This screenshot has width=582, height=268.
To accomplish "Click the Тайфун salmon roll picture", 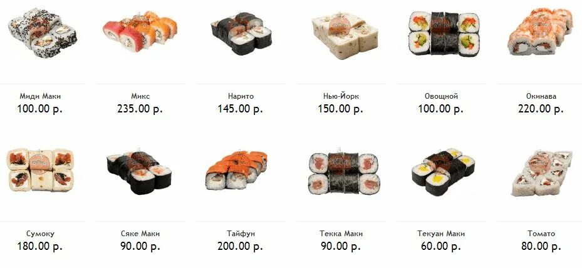I will coord(236,171).
